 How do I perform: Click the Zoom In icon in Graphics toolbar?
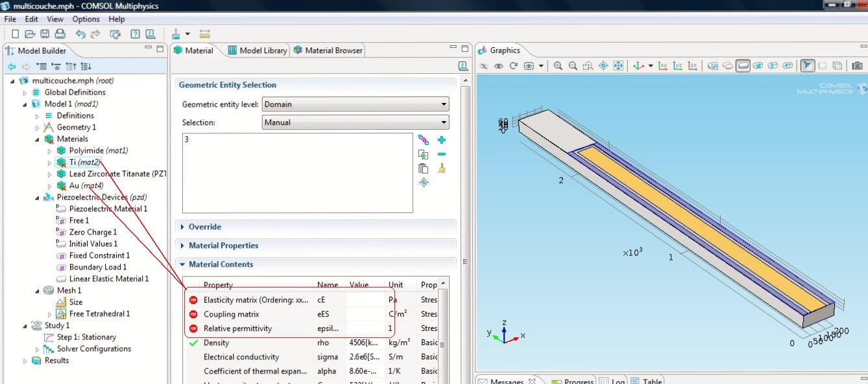pyautogui.click(x=558, y=66)
